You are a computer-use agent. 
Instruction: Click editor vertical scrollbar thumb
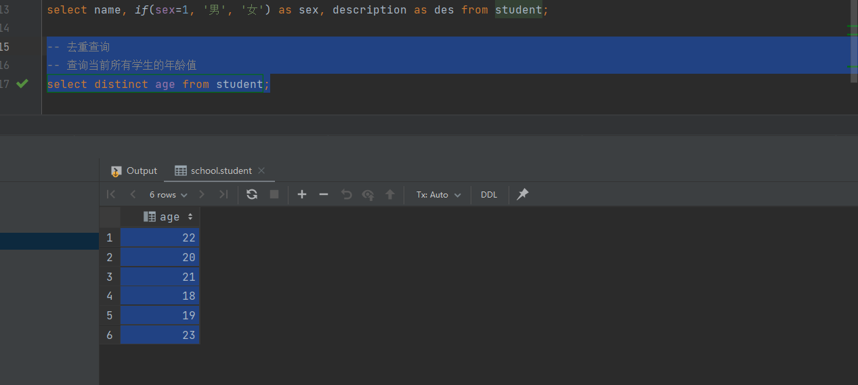[x=854, y=41]
